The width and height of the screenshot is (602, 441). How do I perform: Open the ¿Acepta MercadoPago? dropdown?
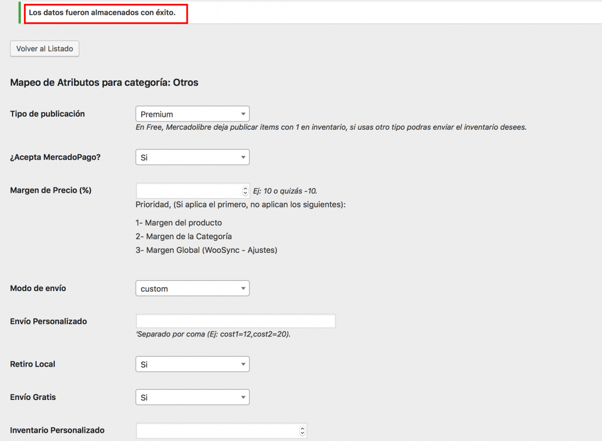(x=192, y=158)
